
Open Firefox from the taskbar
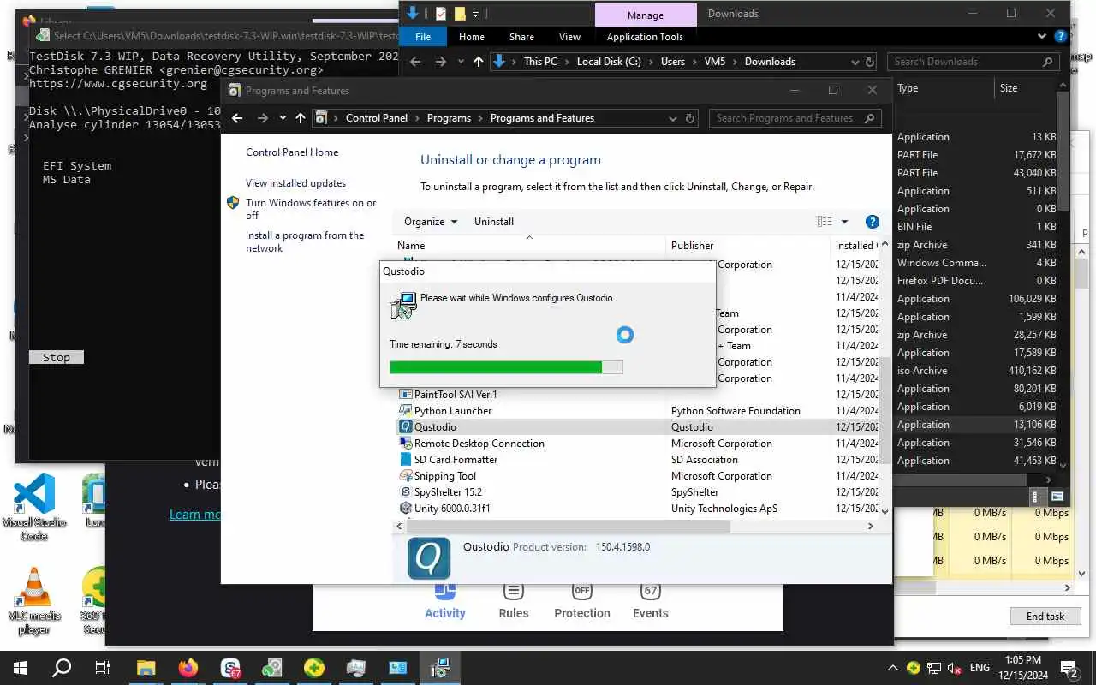click(188, 668)
